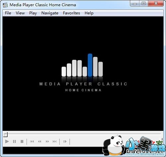Click the Stop button
The width and height of the screenshot is (166, 157).
coord(22,141)
